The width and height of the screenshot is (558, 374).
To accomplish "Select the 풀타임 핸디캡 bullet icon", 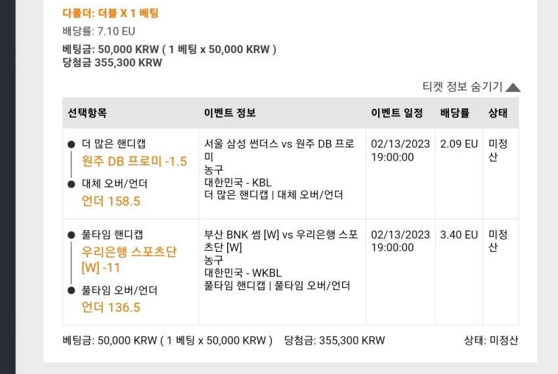I will pyautogui.click(x=71, y=235).
